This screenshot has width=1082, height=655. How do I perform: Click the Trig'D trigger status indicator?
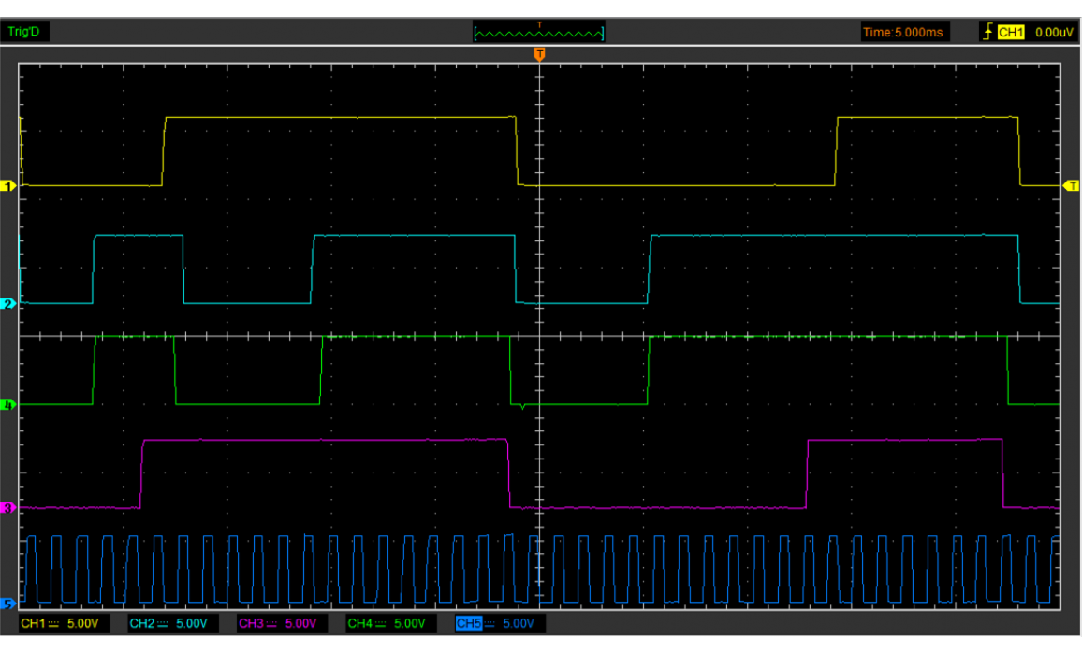[x=22, y=32]
